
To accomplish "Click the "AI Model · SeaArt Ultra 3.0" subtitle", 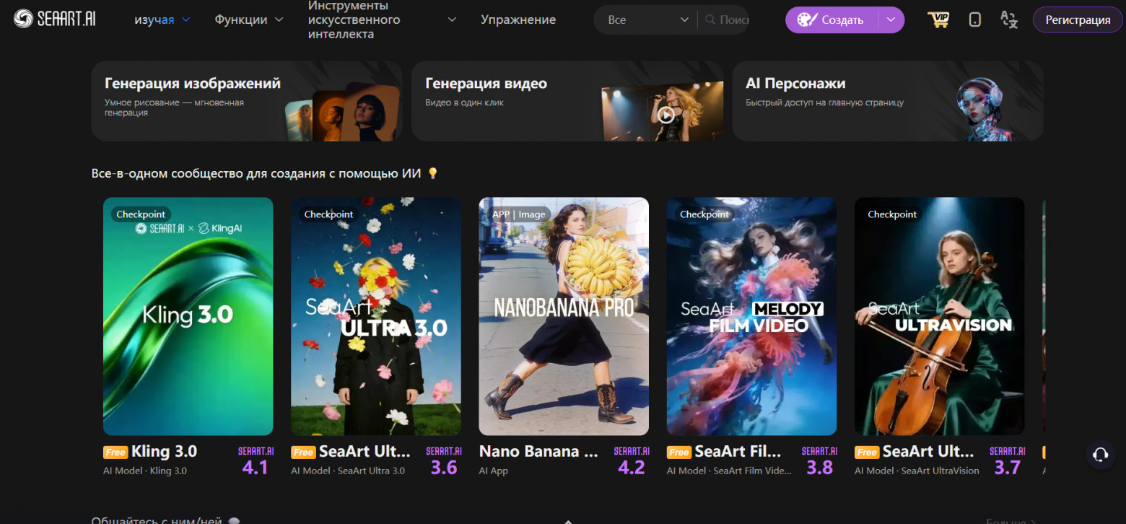I will pyautogui.click(x=348, y=471).
